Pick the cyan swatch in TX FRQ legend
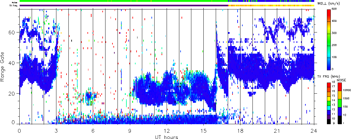The width and height of the screenshot is (351, 139). [x=329, y=108]
